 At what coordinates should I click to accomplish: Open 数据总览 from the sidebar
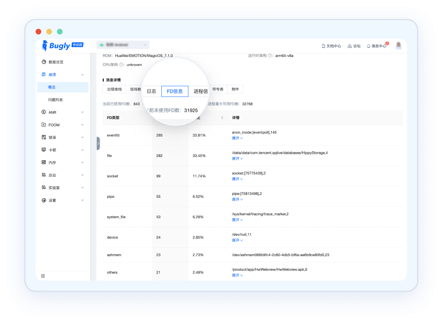55,62
